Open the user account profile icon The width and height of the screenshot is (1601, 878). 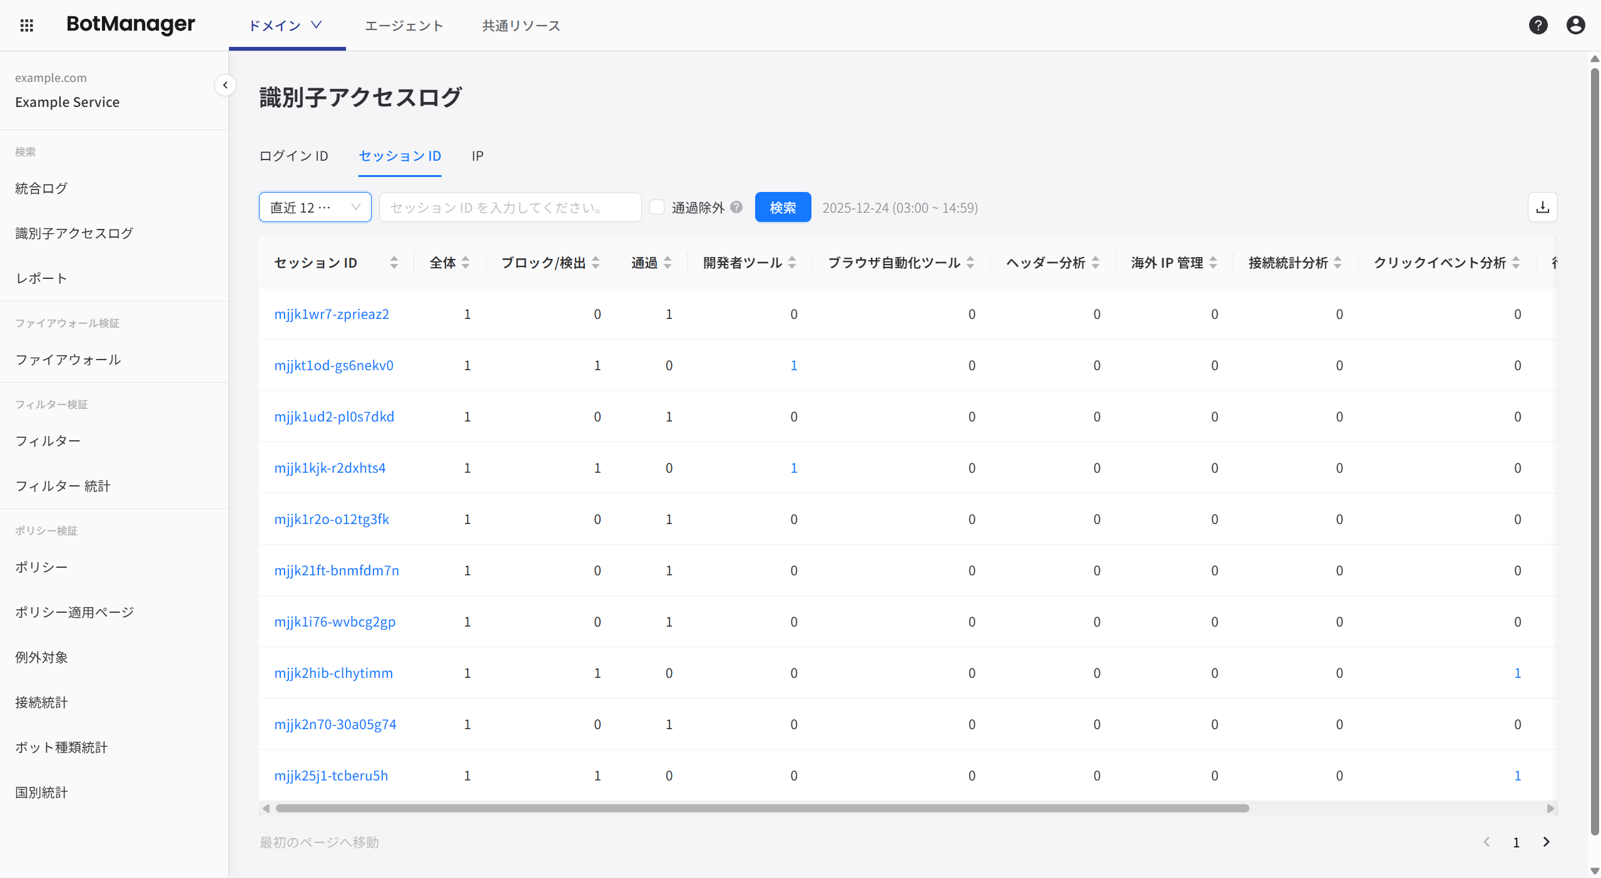pyautogui.click(x=1575, y=25)
